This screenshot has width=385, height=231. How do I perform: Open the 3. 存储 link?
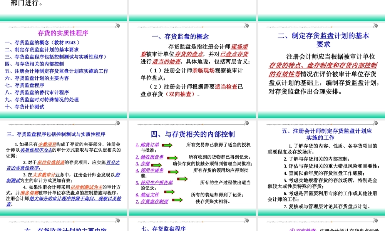[143, 164]
